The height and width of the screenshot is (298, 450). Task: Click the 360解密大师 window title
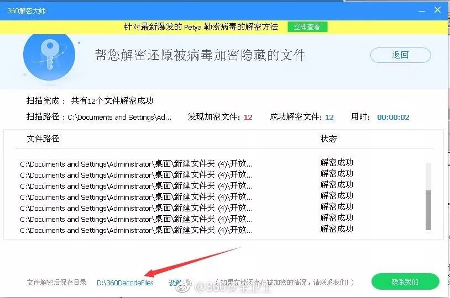[27, 11]
